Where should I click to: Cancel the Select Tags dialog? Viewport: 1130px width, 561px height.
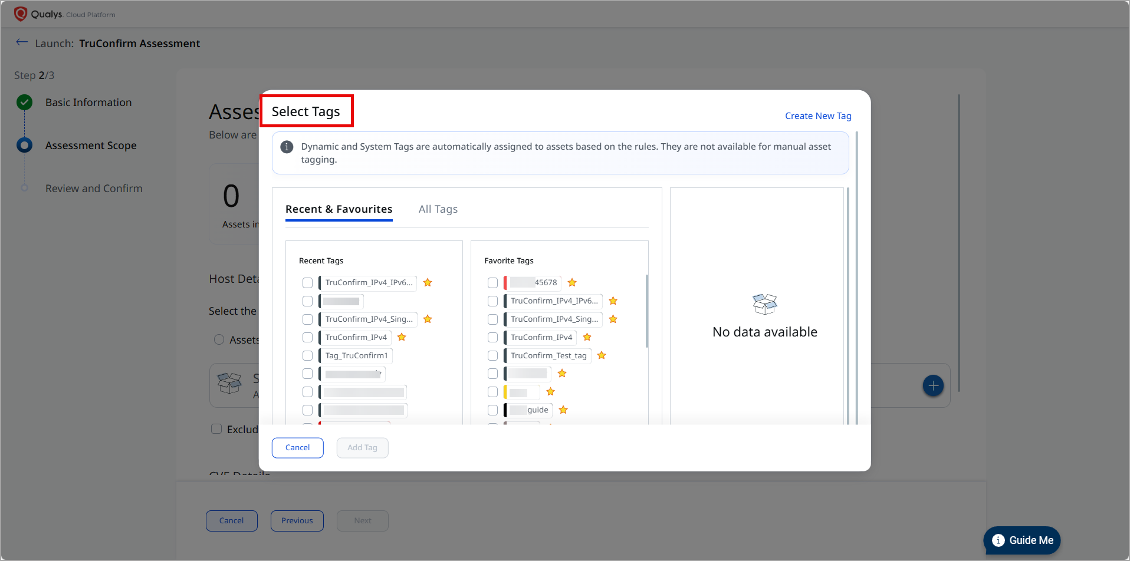(297, 448)
